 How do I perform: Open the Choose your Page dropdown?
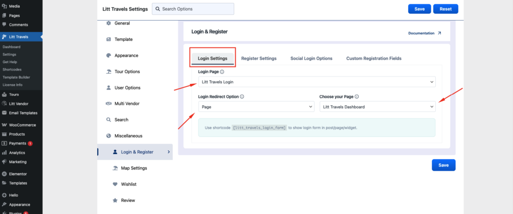pyautogui.click(x=377, y=106)
